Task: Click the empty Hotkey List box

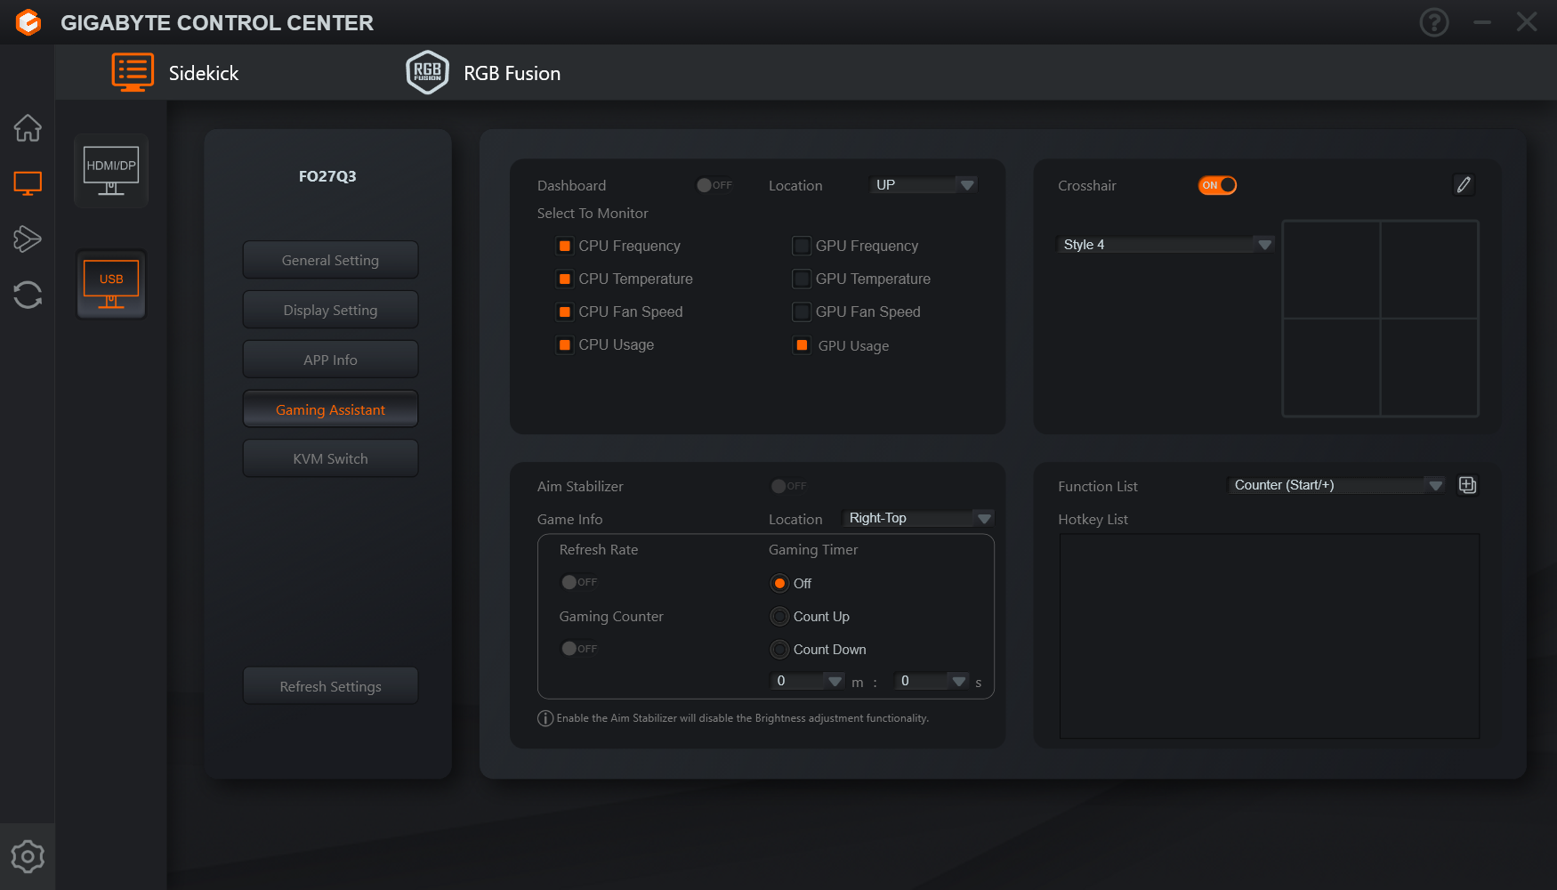Action: (x=1270, y=635)
